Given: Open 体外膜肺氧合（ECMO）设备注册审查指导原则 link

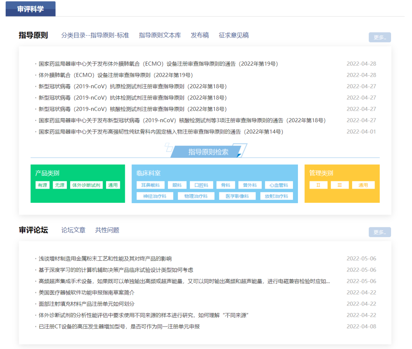Looking at the screenshot, I should [x=116, y=75].
